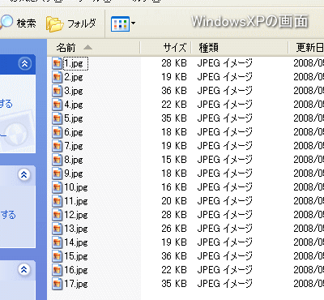324x300 pixels.
Task: Collapse the third task pane section chevron
Action: [x=24, y=269]
